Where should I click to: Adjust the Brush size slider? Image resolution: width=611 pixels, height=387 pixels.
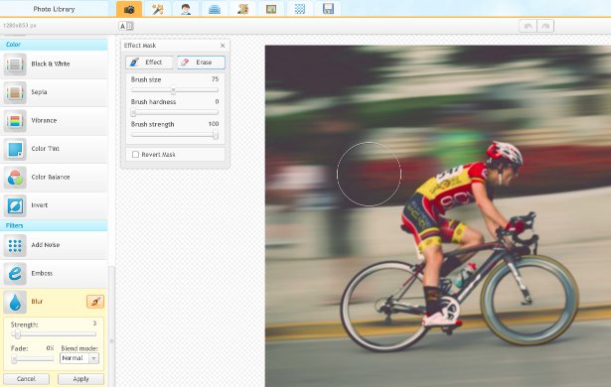tap(175, 90)
